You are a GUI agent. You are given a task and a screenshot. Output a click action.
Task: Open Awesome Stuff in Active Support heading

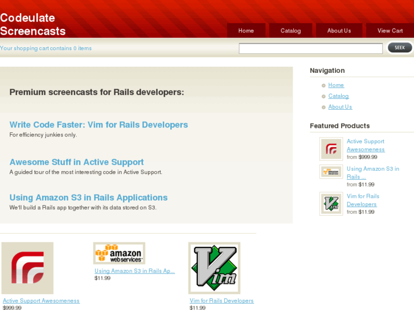(x=76, y=162)
